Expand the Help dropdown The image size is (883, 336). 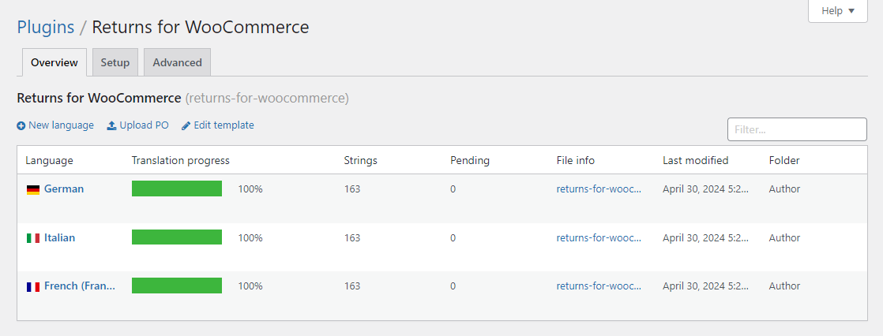(x=838, y=11)
